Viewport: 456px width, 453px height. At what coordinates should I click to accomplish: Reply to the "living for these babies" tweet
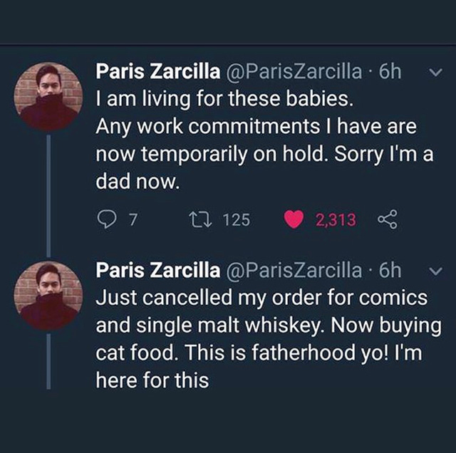coord(105,220)
